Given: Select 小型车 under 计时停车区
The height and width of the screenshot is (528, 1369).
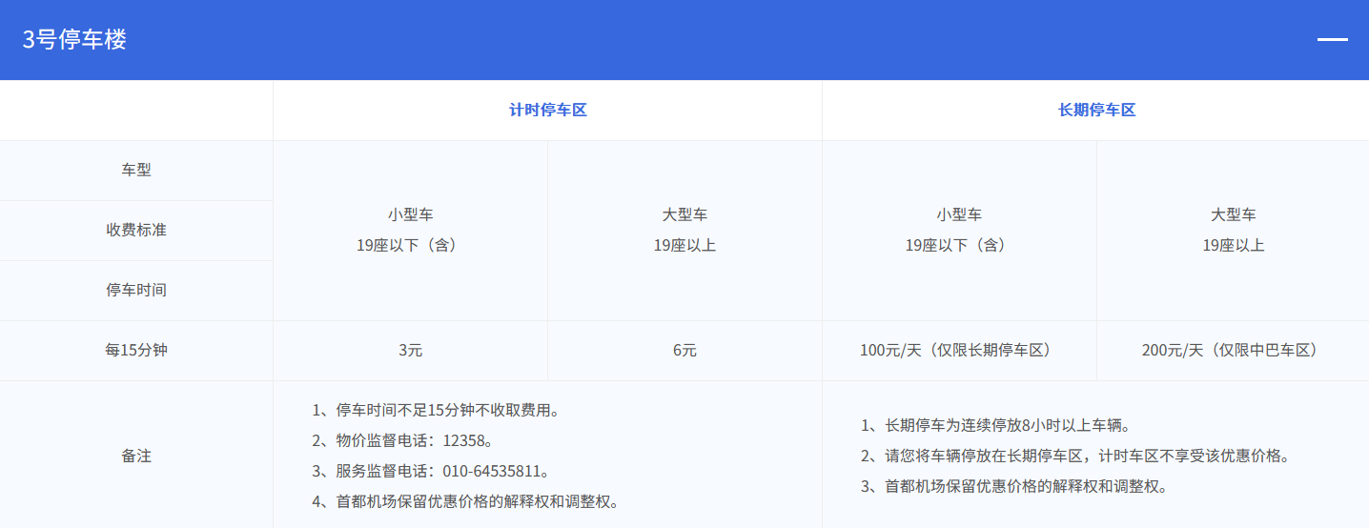Looking at the screenshot, I should [x=410, y=215].
